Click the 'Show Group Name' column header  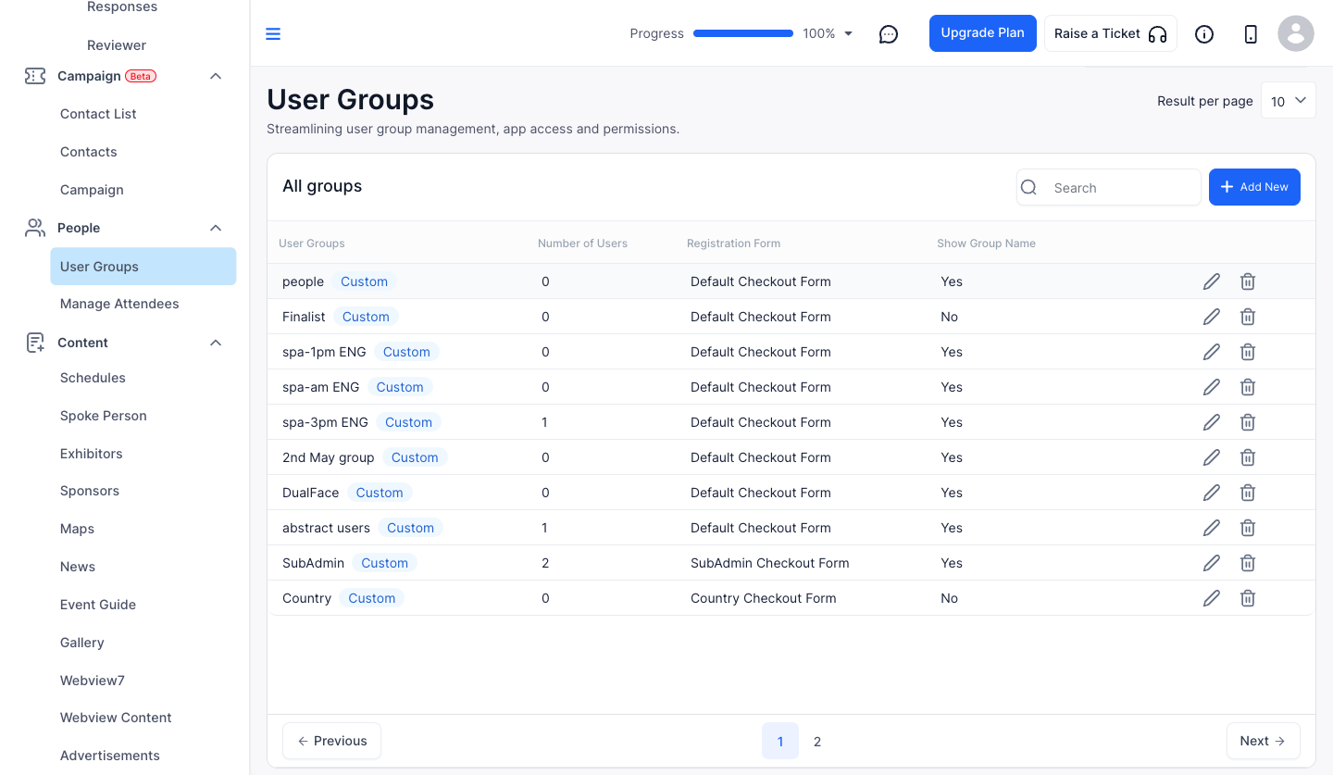click(x=986, y=244)
